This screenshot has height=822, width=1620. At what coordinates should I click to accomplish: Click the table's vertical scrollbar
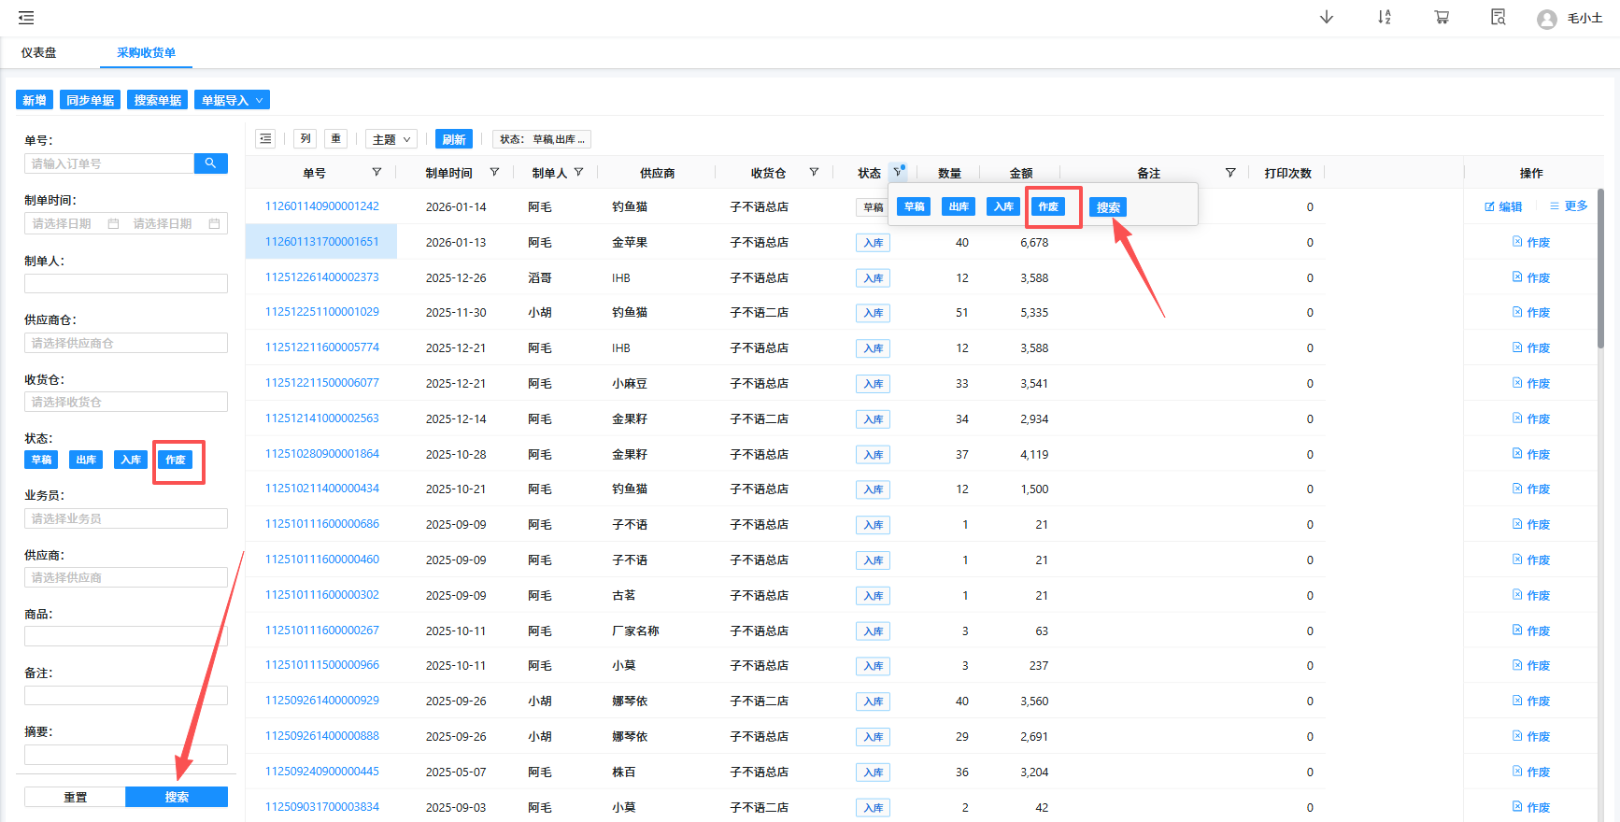1600,271
